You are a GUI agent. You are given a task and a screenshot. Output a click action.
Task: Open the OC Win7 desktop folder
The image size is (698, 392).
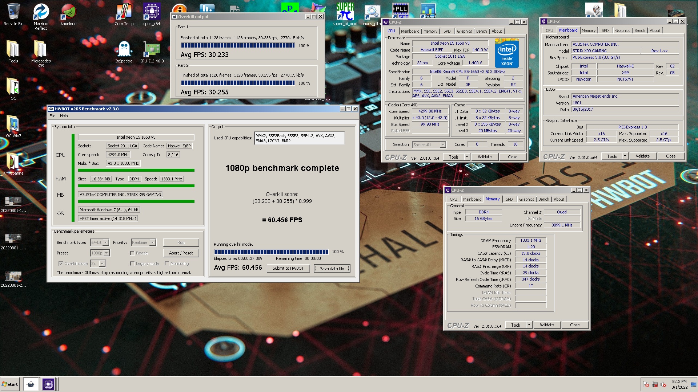tap(13, 126)
